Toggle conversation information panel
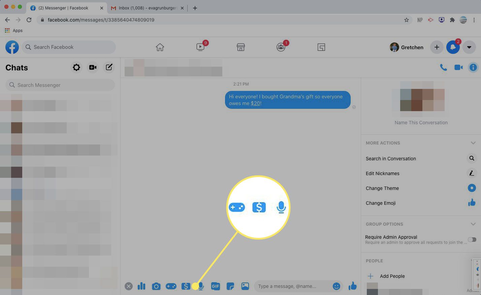Viewport: 481px width, 295px height. pos(473,67)
